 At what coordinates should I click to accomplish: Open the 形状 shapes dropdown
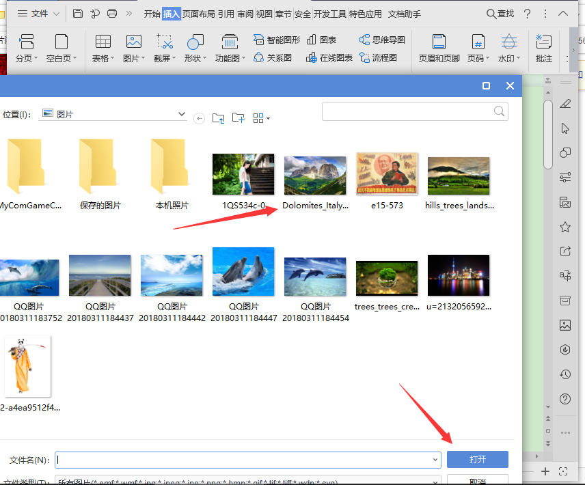pyautogui.click(x=195, y=48)
